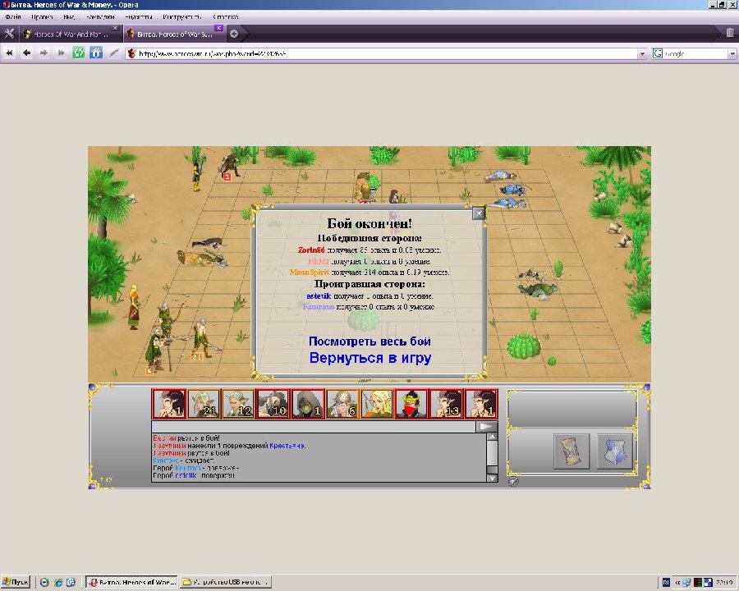Select last unit portrait numbered 1
Screen dimensions: 739x591
(x=481, y=403)
